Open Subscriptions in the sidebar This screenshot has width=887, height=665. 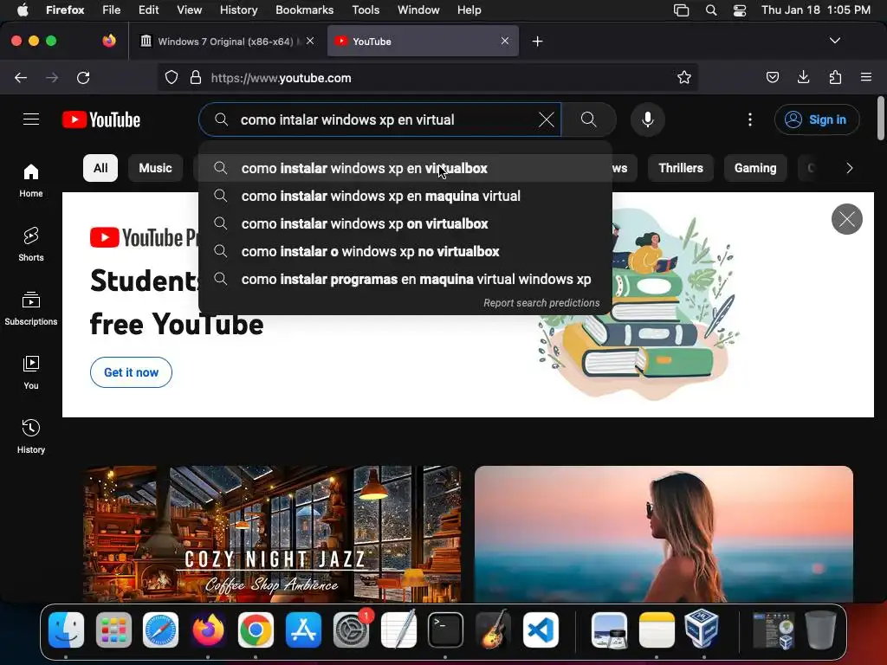[31, 308]
